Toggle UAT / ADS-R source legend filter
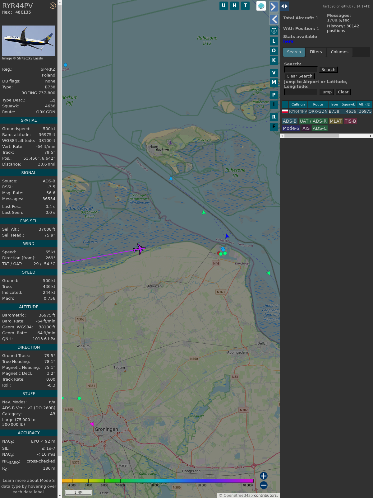This screenshot has height=498, width=373. pyautogui.click(x=313, y=121)
